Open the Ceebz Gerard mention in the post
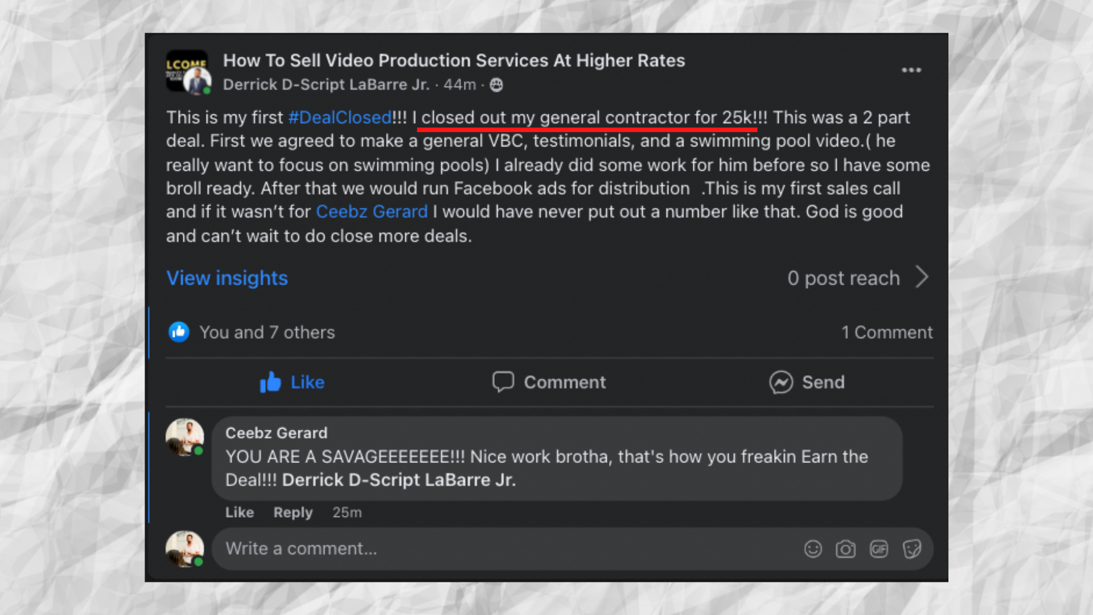This screenshot has height=615, width=1093. [372, 211]
